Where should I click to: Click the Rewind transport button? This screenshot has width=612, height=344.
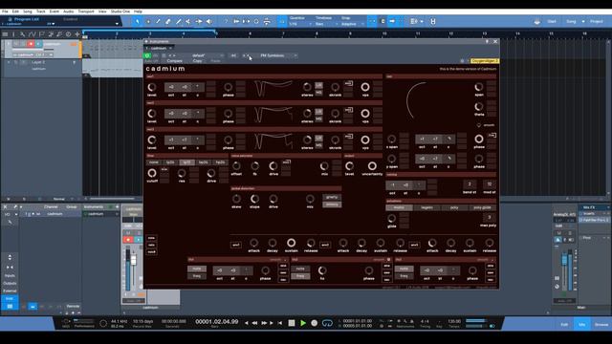[254, 323]
